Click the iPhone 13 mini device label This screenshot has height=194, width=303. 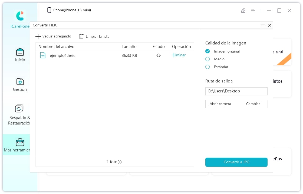pyautogui.click(x=69, y=10)
